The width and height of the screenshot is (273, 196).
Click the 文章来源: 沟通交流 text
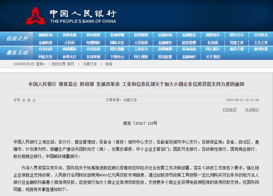(121, 100)
